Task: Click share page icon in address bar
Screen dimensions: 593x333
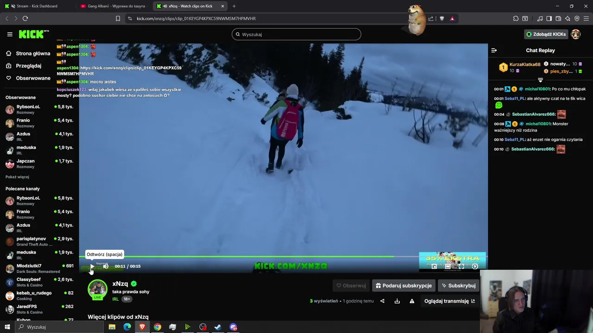Action: [x=431, y=18]
